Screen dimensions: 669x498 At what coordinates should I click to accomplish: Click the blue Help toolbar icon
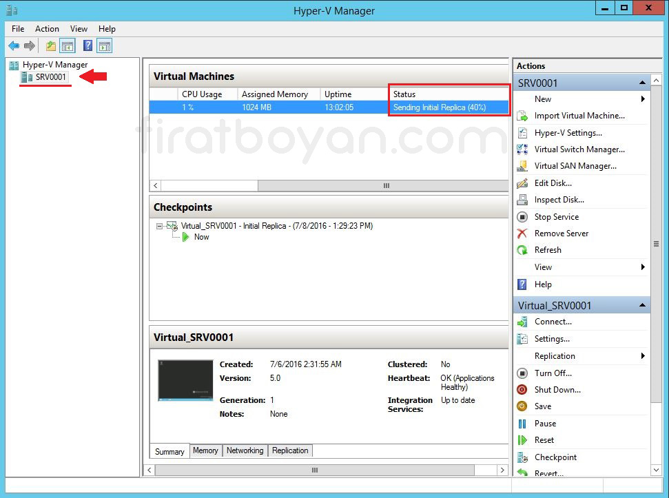tap(88, 45)
